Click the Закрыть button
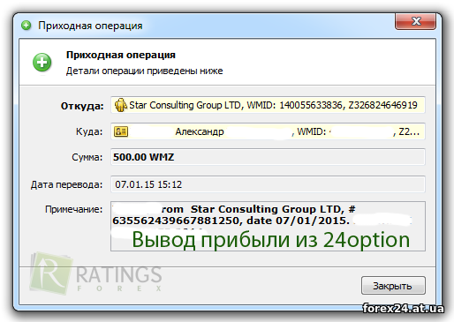 pos(393,286)
